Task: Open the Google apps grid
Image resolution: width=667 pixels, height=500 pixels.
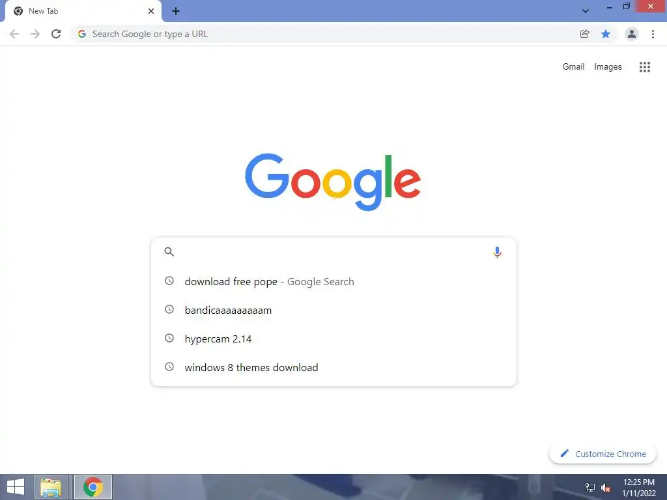Action: 645,67
